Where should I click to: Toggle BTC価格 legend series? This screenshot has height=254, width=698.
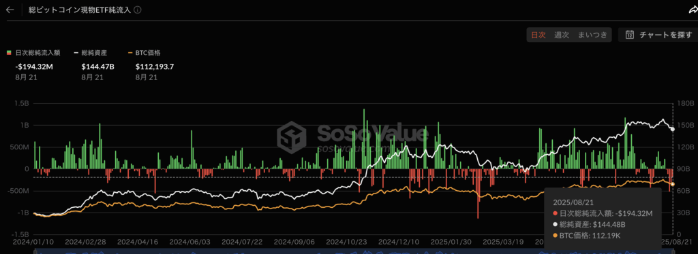pyautogui.click(x=144, y=53)
